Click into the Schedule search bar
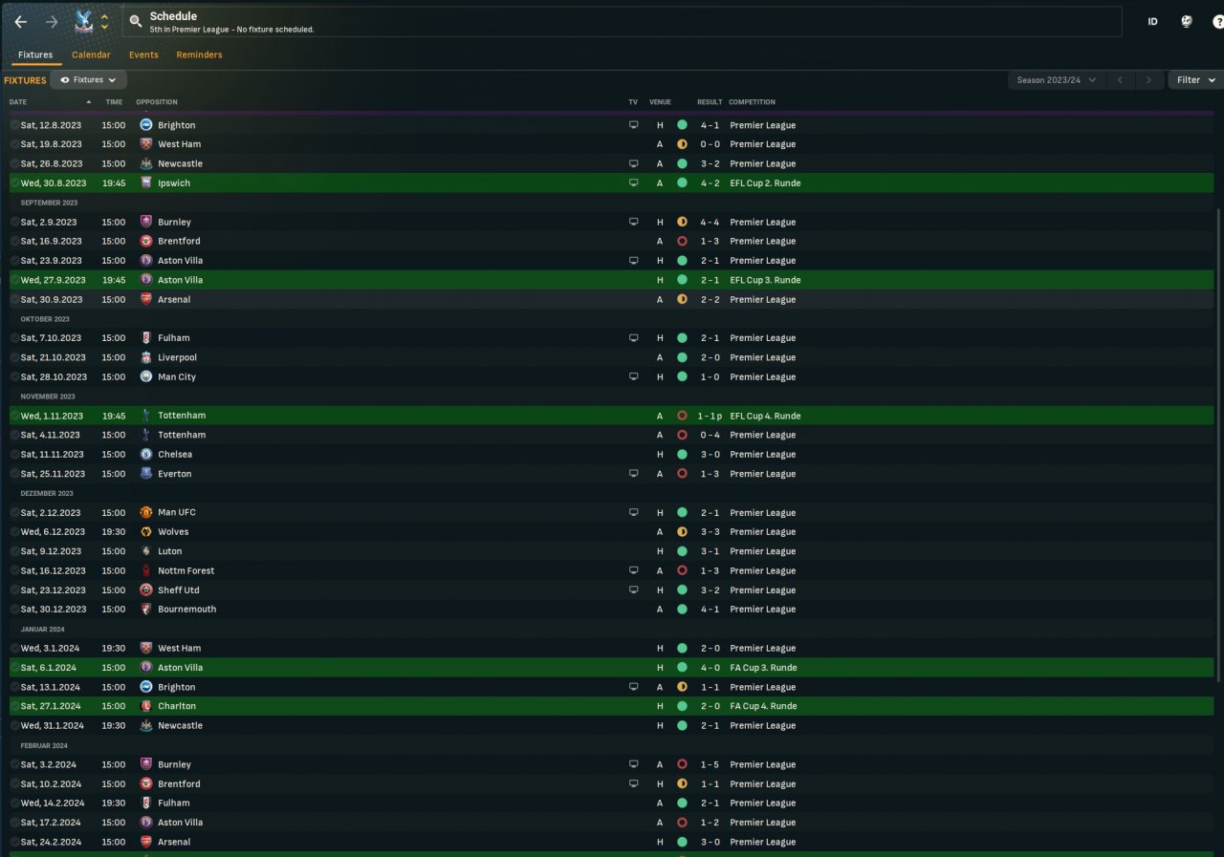 click(622, 22)
